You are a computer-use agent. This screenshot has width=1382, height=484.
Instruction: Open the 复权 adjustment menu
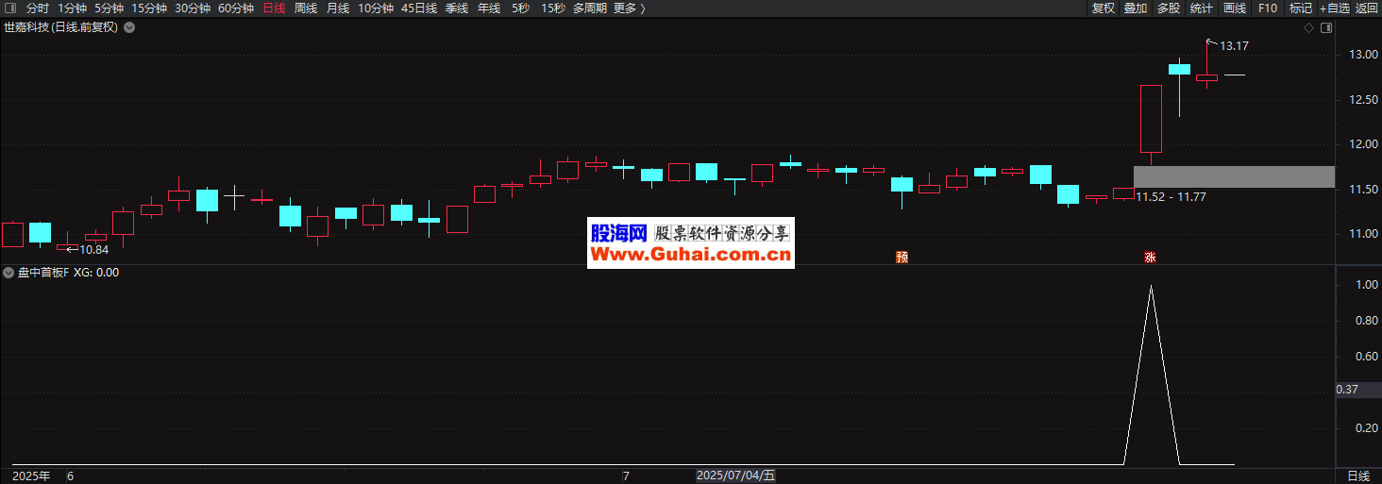tap(1104, 8)
